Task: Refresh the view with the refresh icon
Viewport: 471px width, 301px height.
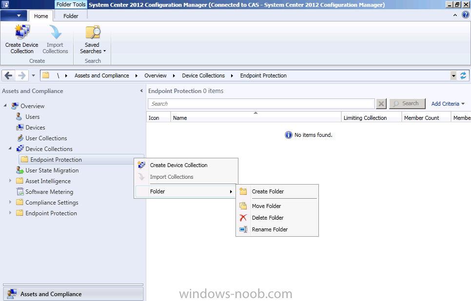Action: tap(463, 75)
